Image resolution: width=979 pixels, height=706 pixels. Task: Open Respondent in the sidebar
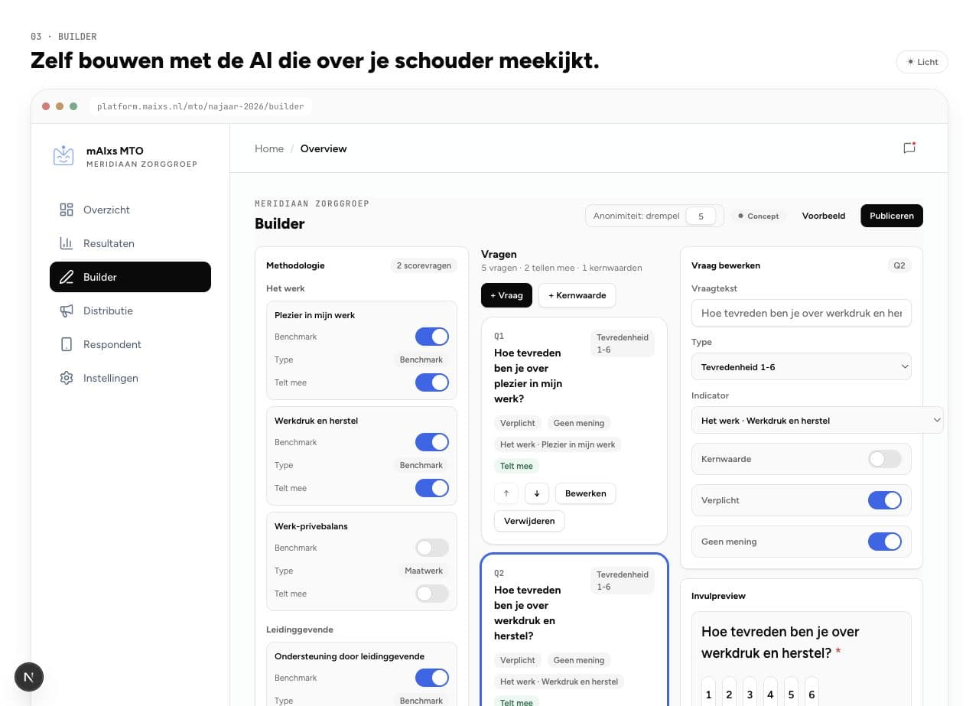(130, 344)
